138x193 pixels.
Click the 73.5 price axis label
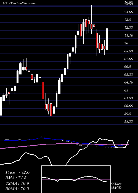(x=128, y=20)
